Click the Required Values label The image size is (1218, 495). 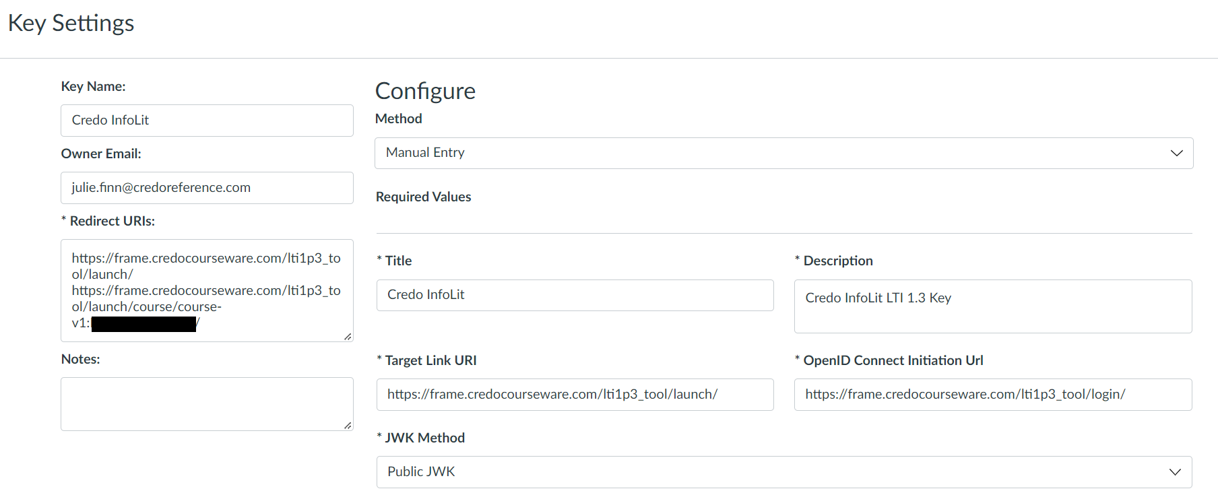click(423, 197)
